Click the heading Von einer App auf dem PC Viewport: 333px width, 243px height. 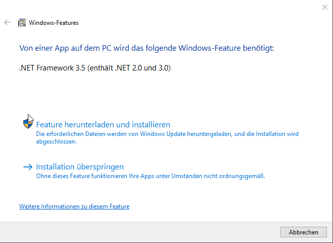(x=146, y=48)
